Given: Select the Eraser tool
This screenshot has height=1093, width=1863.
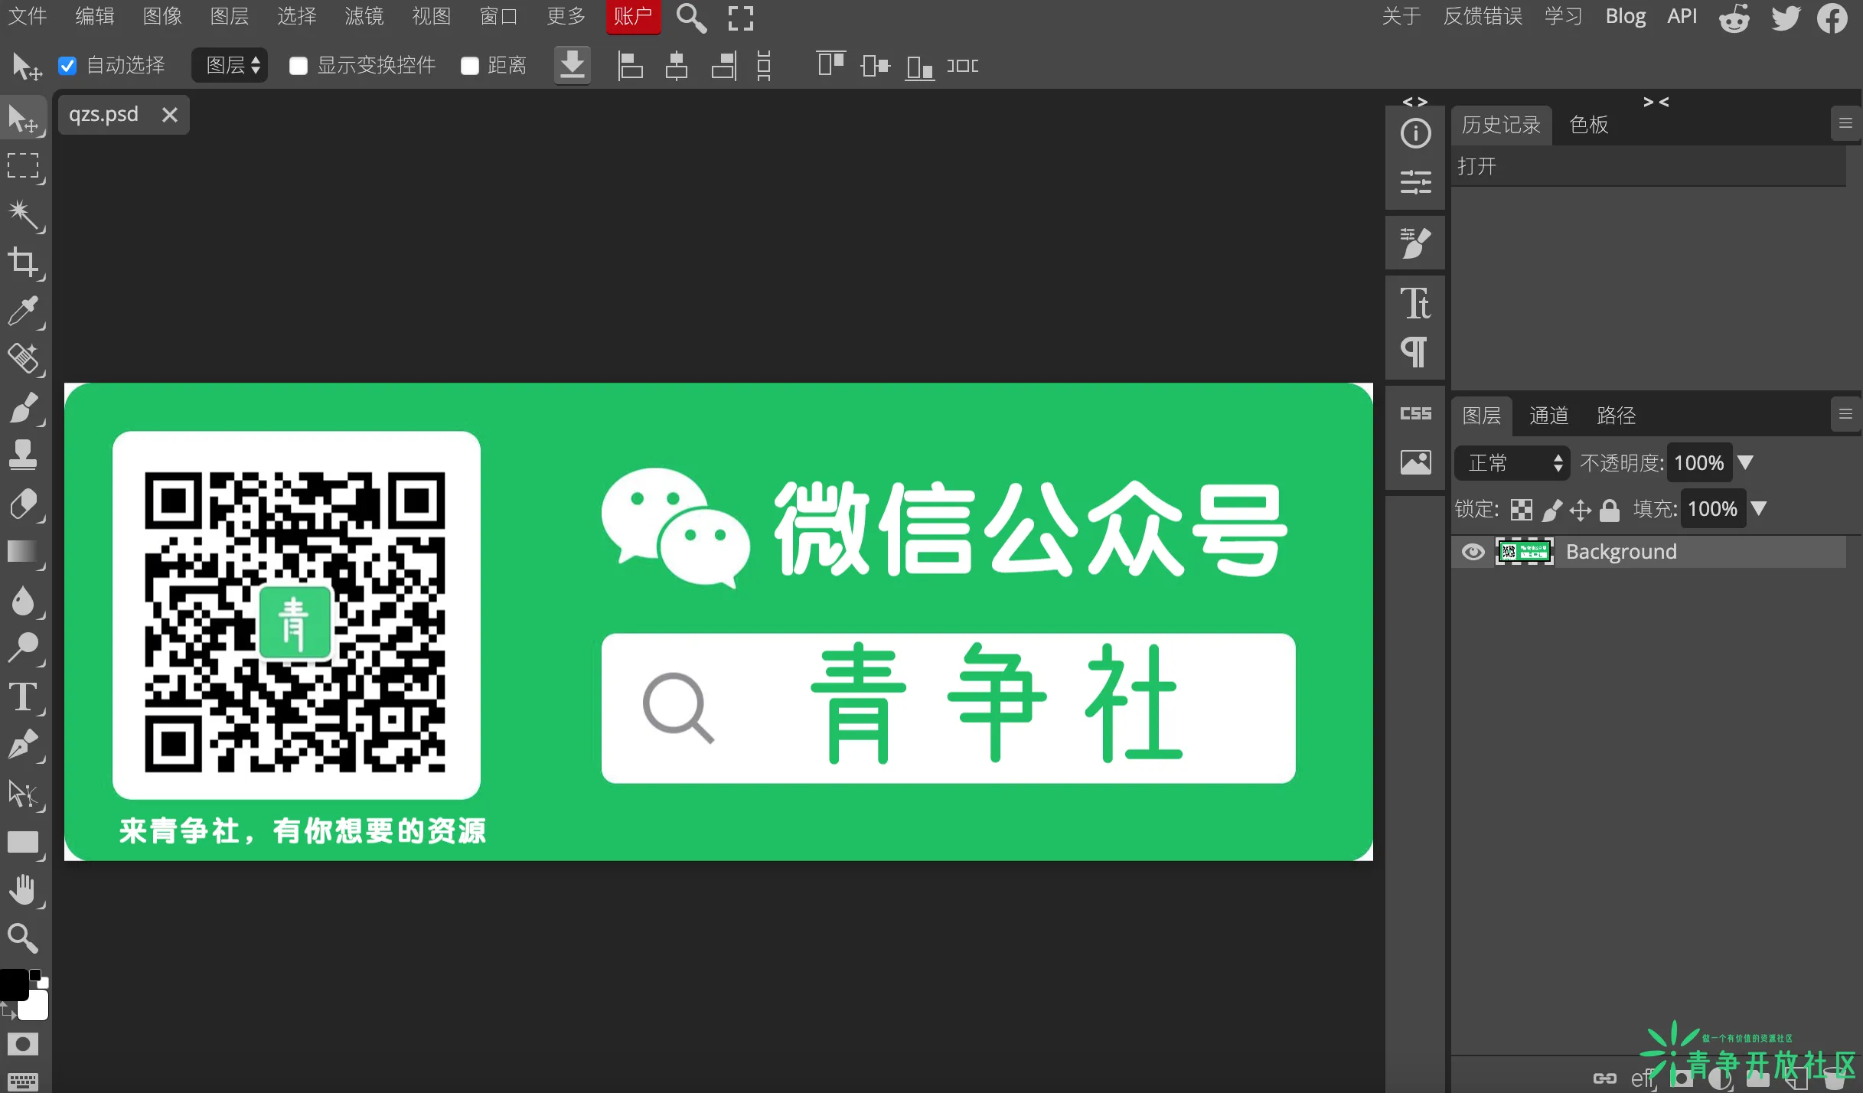Looking at the screenshot, I should pyautogui.click(x=23, y=504).
